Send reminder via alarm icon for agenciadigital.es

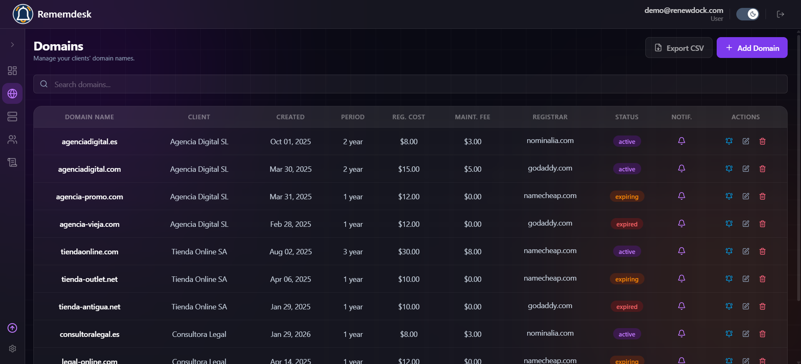pyautogui.click(x=729, y=141)
